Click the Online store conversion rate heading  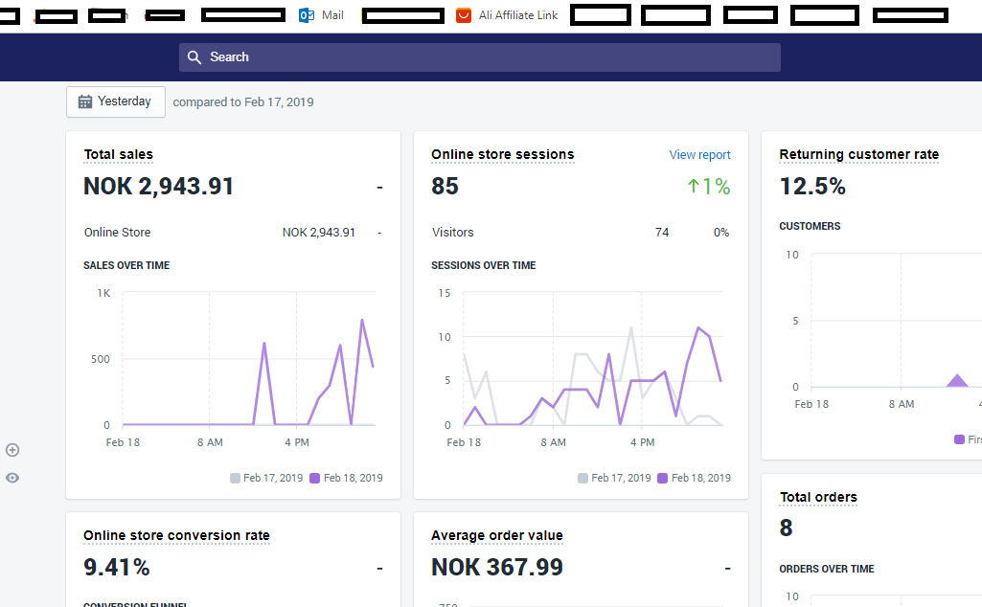click(176, 535)
